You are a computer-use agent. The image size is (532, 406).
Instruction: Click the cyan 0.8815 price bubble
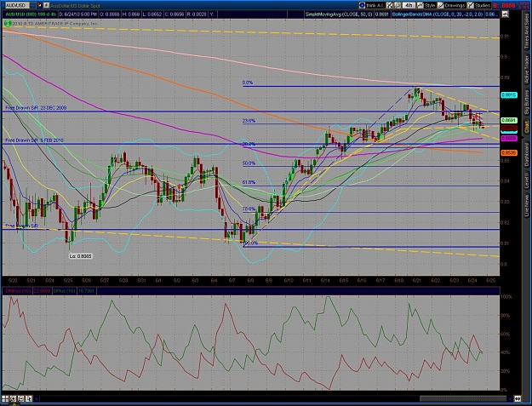coord(509,95)
